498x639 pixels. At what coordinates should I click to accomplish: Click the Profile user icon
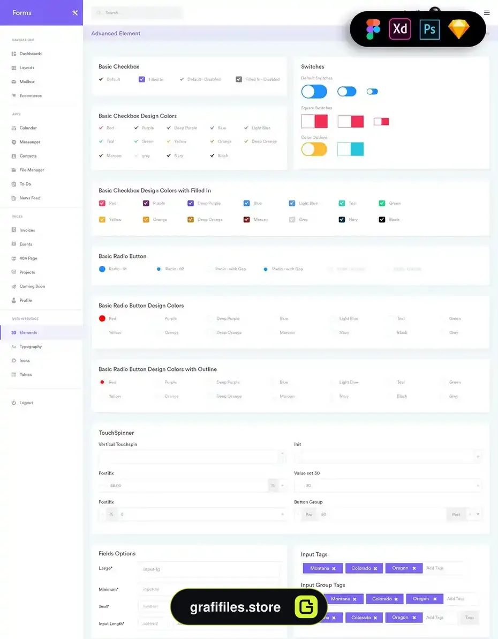(14, 300)
